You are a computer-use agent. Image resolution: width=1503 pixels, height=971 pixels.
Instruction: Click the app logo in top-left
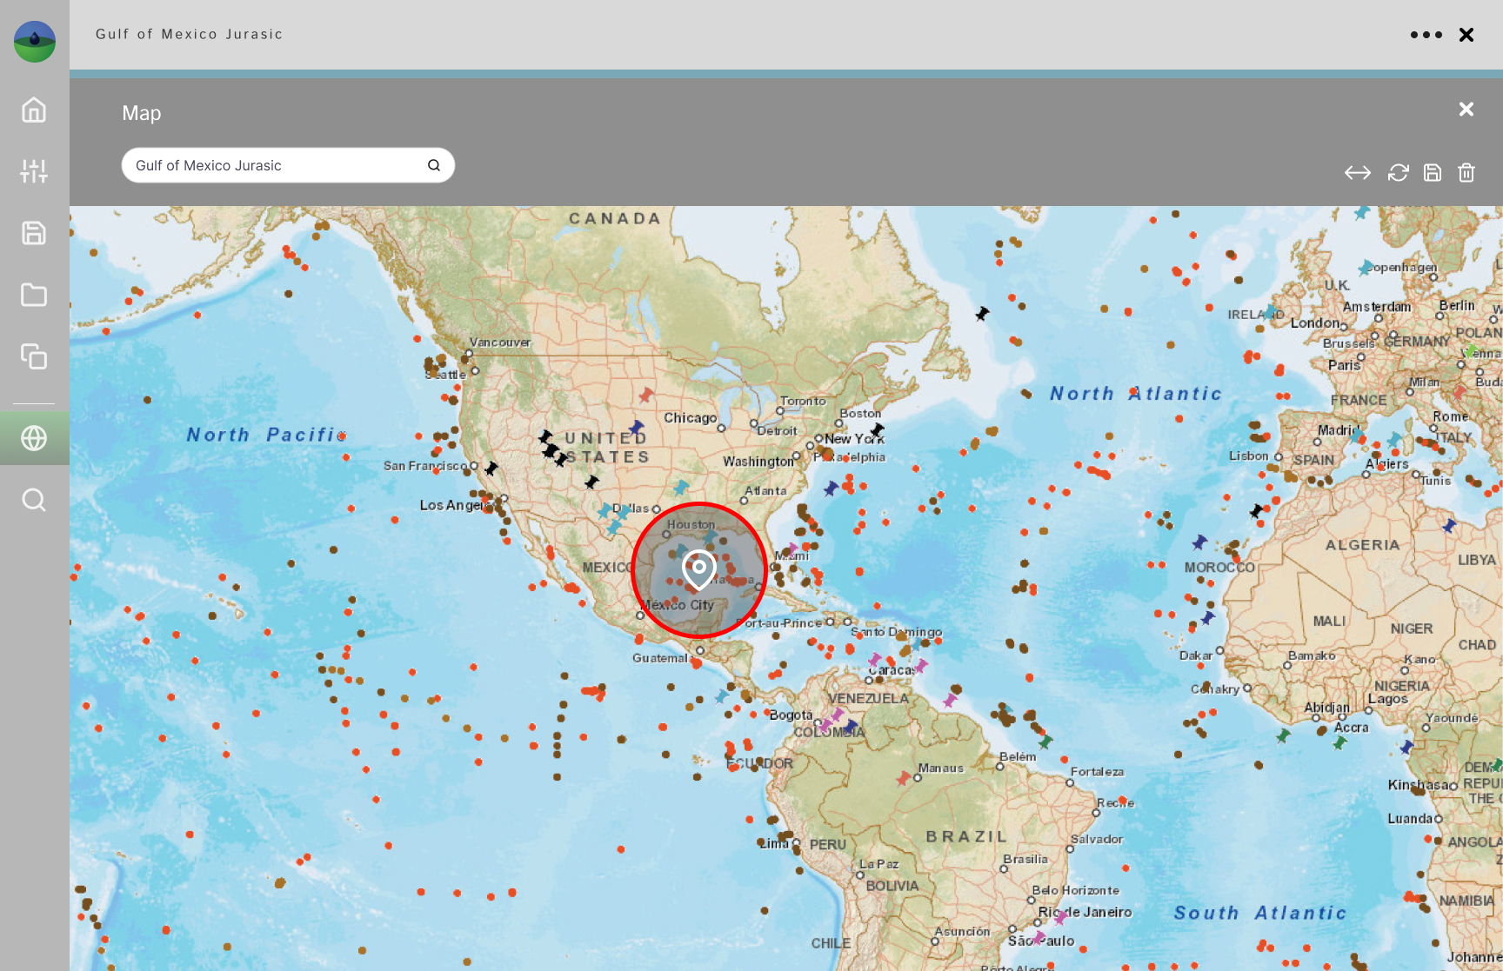(x=35, y=41)
